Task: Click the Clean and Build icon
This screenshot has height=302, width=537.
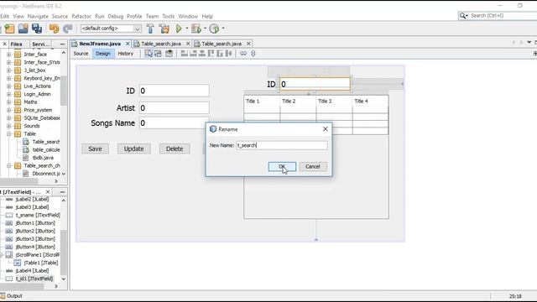Action: (164, 29)
